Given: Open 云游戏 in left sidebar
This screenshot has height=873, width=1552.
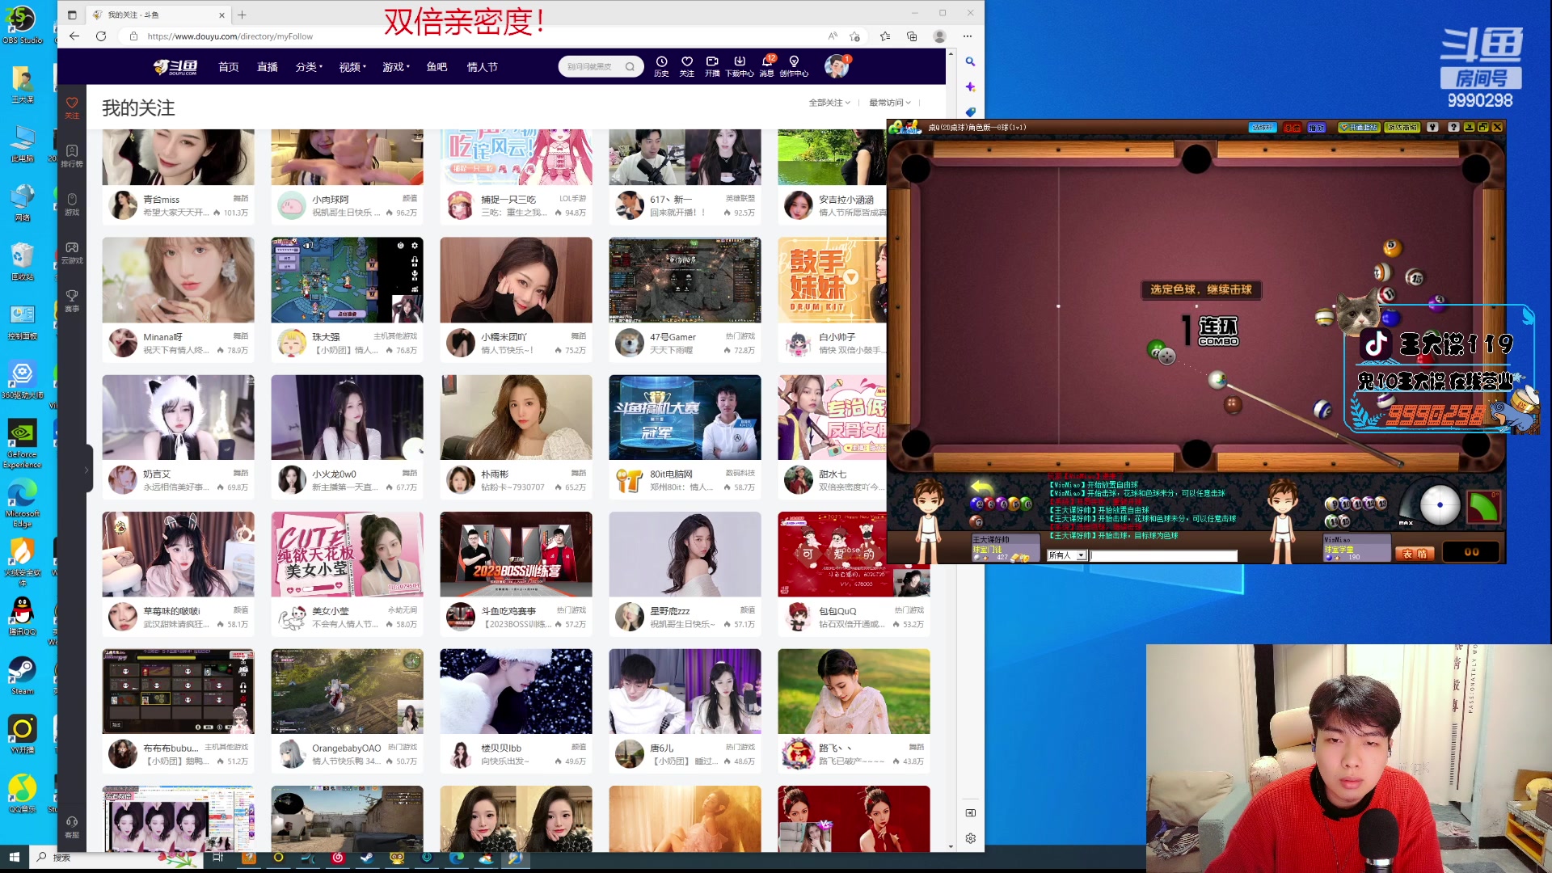Looking at the screenshot, I should [72, 253].
